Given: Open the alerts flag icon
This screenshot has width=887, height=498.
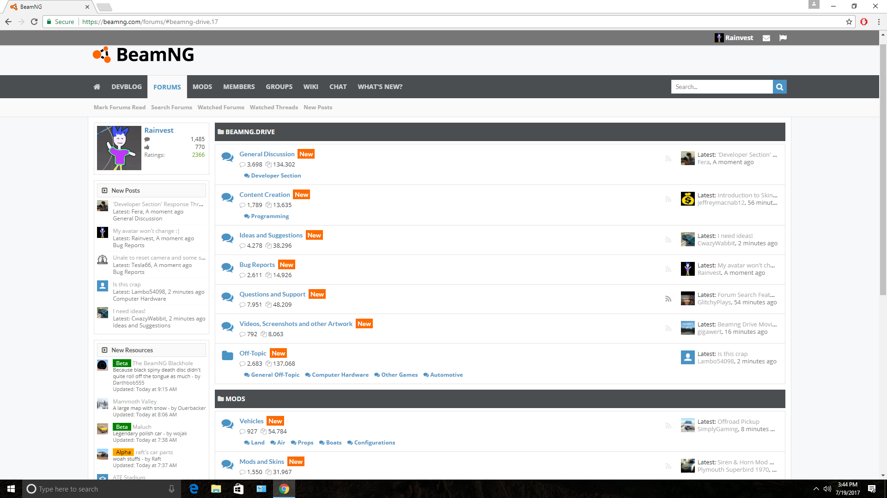Looking at the screenshot, I should point(783,38).
